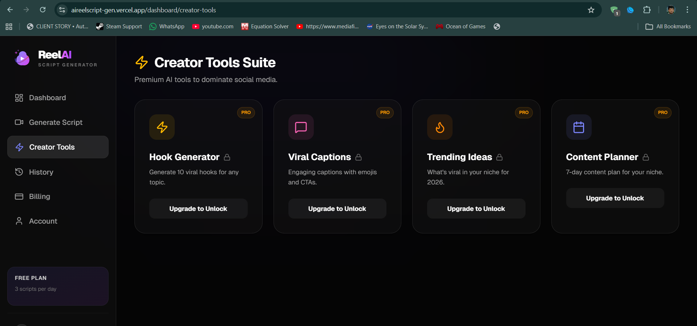Click the Trending Ideas flame icon
Image resolution: width=697 pixels, height=326 pixels.
click(x=440, y=127)
